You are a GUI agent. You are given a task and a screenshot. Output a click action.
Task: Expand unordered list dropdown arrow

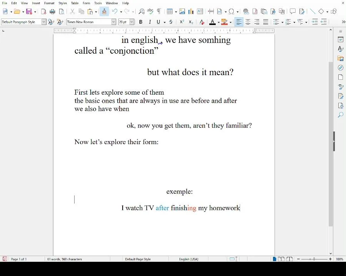(282, 22)
